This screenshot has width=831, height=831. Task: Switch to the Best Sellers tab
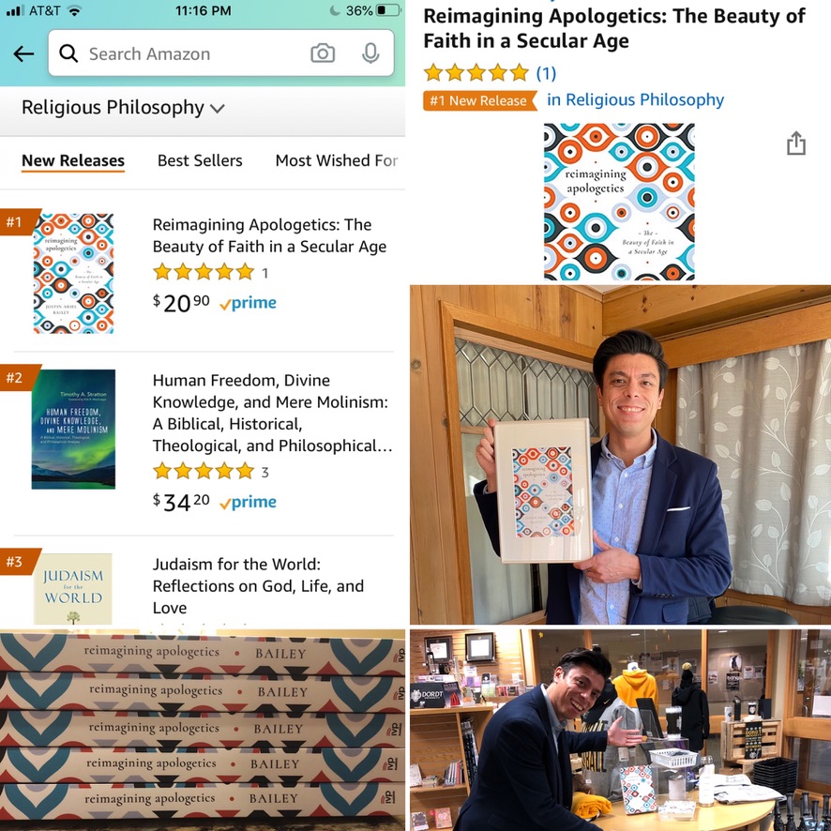(x=200, y=160)
